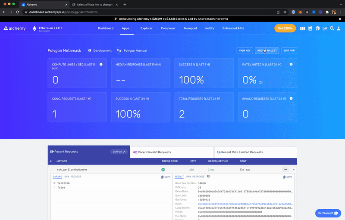Open the map icon in top navigation
The height and width of the screenshot is (220, 345).
coord(303,28)
